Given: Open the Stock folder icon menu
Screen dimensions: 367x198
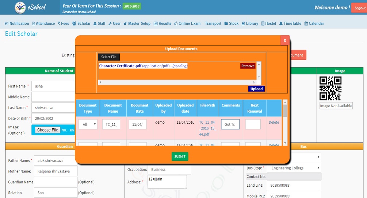Looking at the screenshot, I should click(231, 23).
